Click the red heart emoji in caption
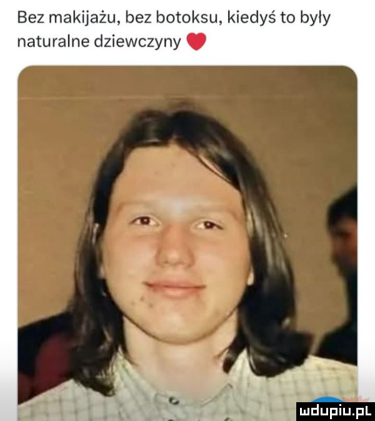The image size is (375, 421). 196,41
